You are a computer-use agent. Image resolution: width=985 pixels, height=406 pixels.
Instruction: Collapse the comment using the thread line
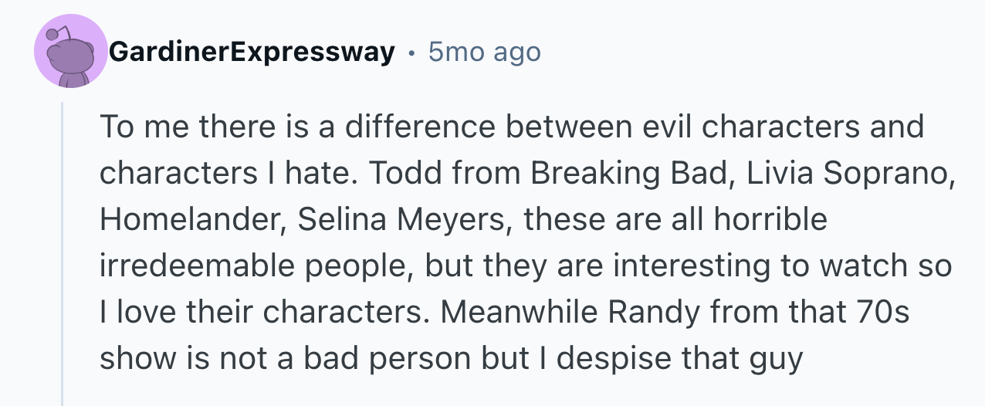(x=63, y=255)
